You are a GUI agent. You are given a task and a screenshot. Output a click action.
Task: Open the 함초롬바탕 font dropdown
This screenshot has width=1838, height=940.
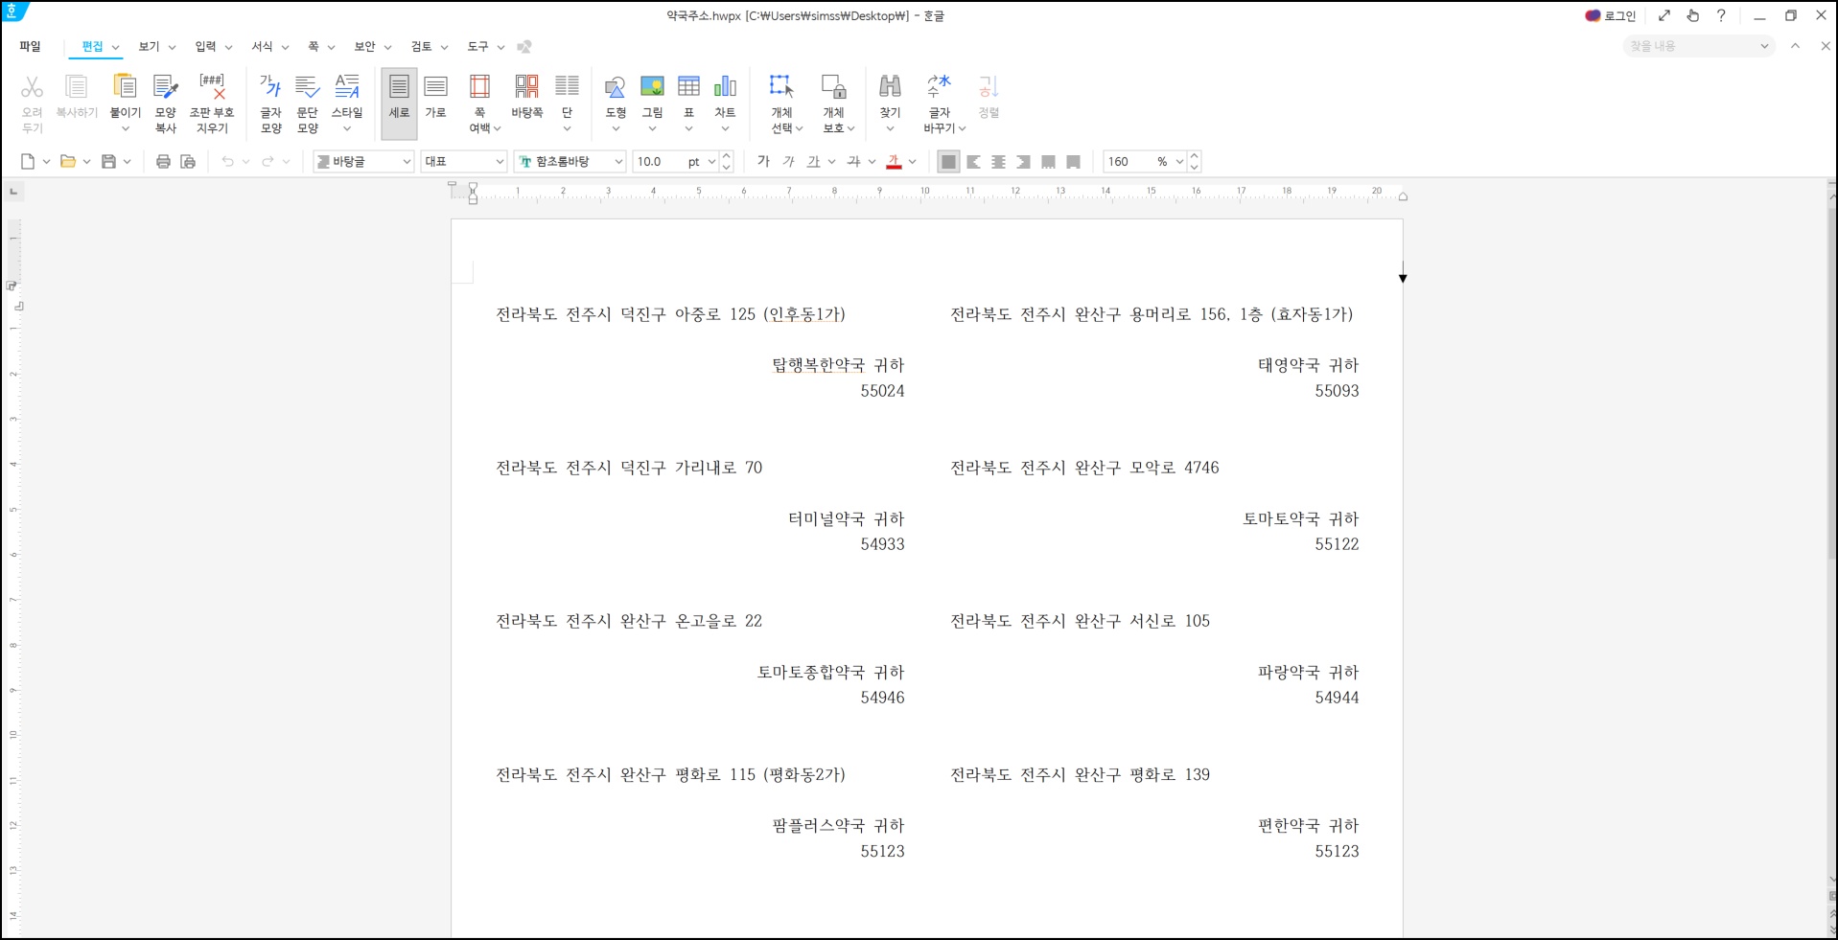click(618, 161)
